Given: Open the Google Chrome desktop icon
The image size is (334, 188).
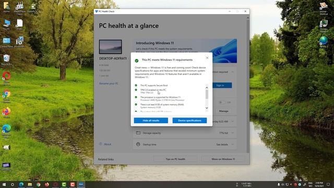Looking at the screenshot, I should point(6,96).
